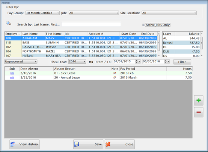Expand the Unprocessed status dropdown
The height and width of the screenshot is (152, 208).
21,61
